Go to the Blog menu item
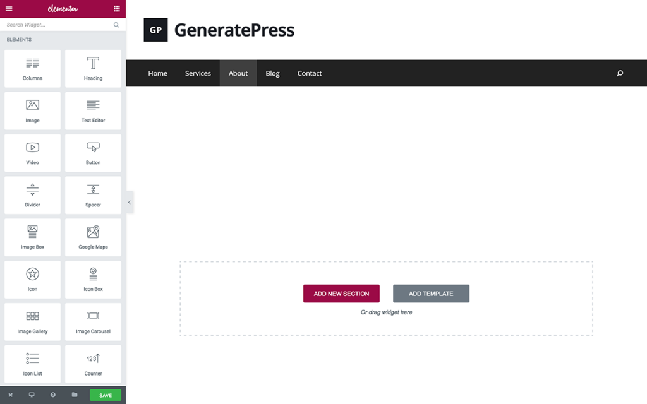The width and height of the screenshot is (647, 404). pos(272,73)
